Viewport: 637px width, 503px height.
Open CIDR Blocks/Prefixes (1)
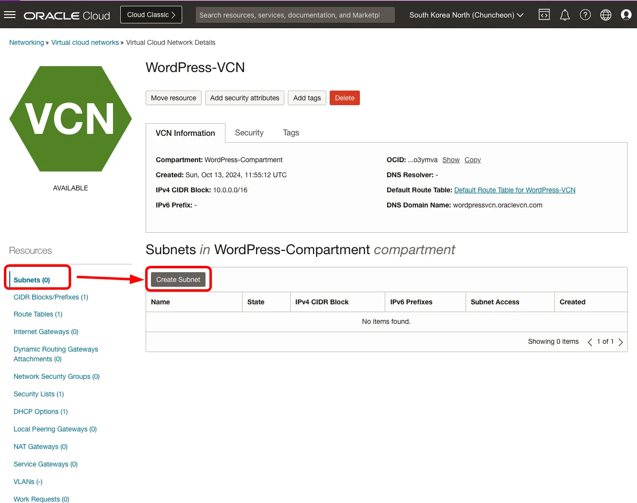pos(51,297)
